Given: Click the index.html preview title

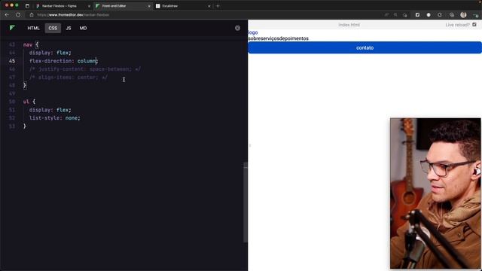Looking at the screenshot, I should tap(349, 25).
